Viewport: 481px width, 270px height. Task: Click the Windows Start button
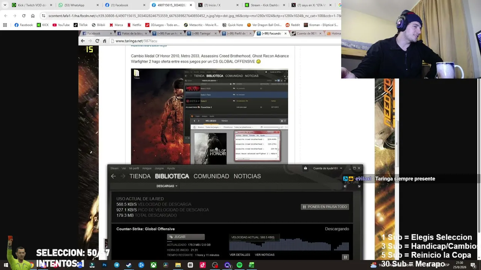click(x=6, y=265)
